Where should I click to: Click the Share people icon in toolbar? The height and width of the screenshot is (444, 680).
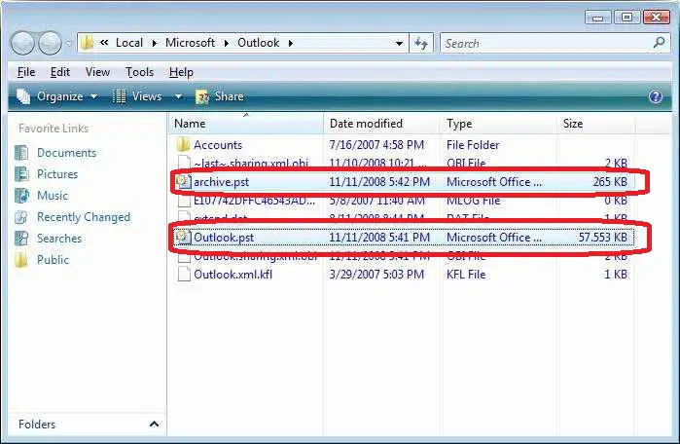(x=202, y=96)
